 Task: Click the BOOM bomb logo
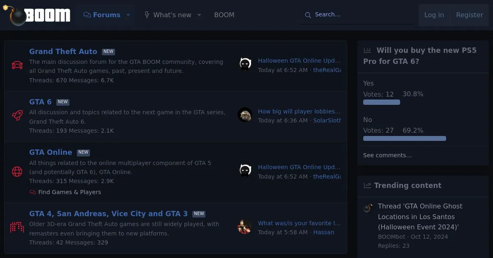coord(37,15)
